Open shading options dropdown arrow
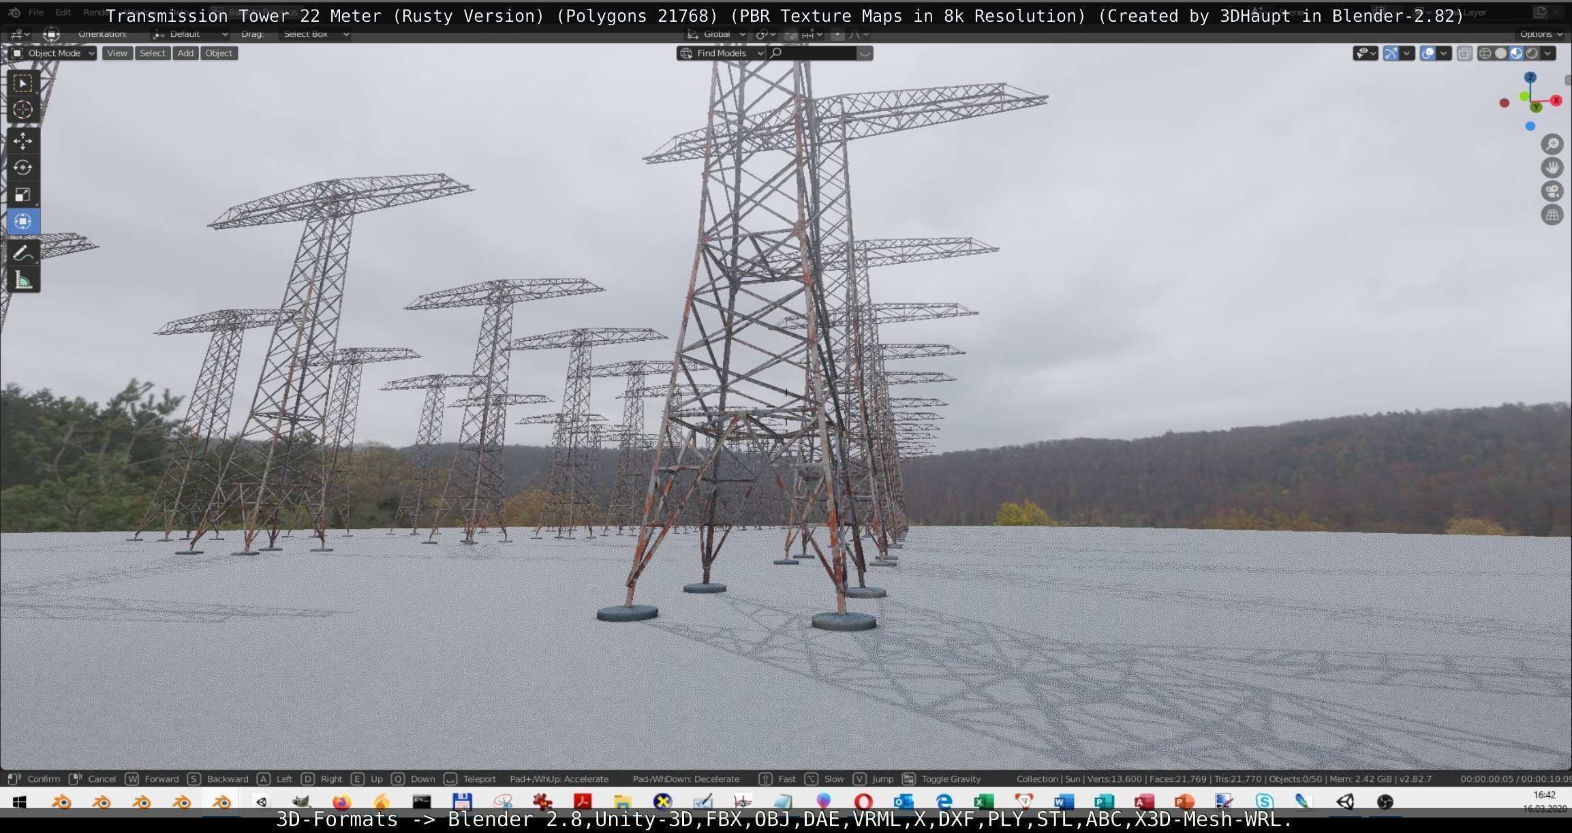Screen dimensions: 1572x833 [1548, 53]
